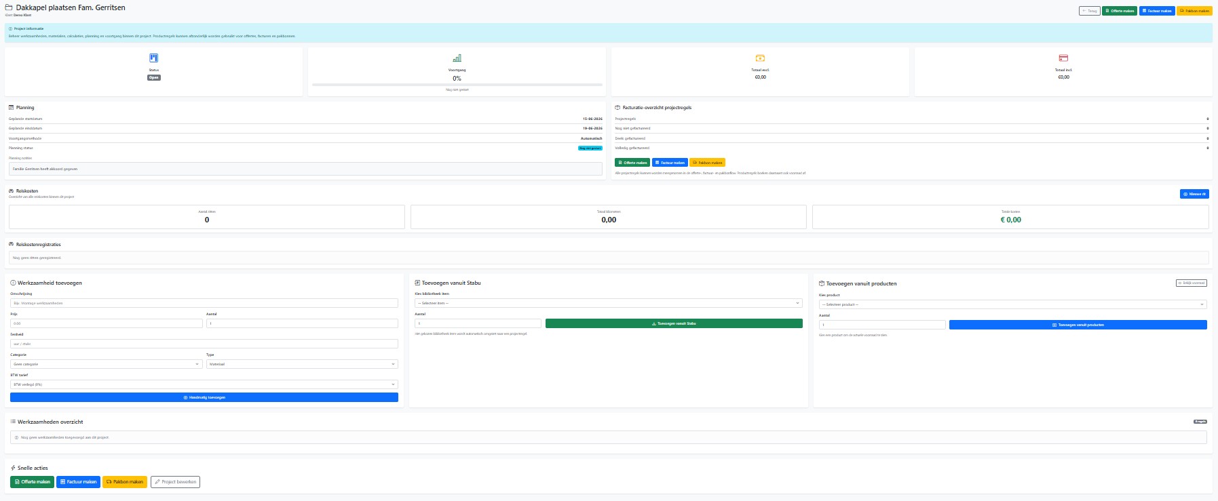1218x501 pixels.
Task: Focus the Aantal field in the Stabu panel
Action: pos(478,323)
